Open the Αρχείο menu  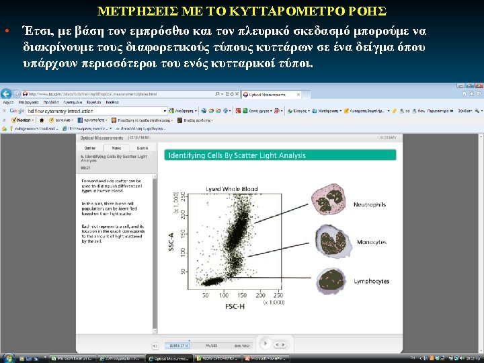click(8, 102)
